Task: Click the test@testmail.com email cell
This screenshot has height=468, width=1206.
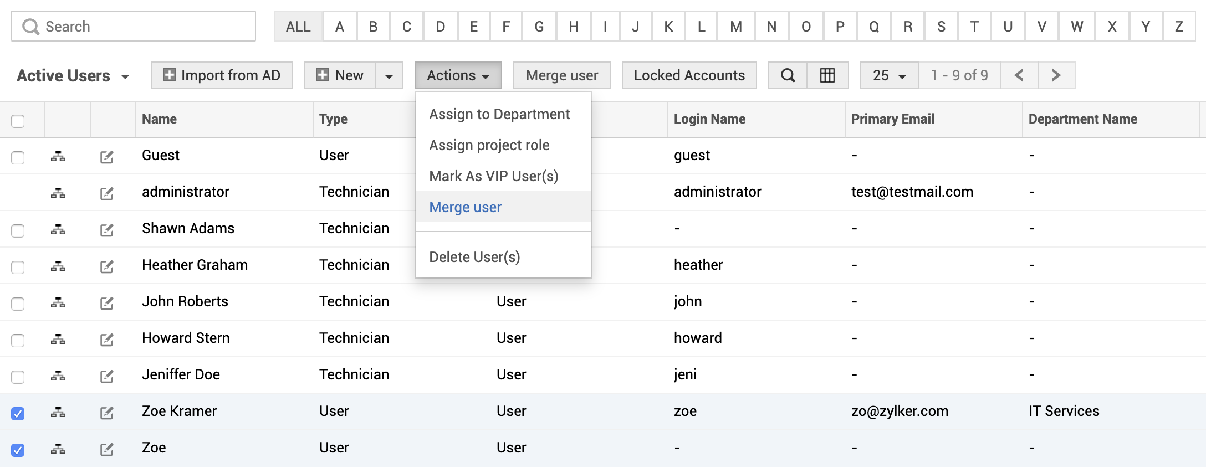Action: click(x=912, y=192)
